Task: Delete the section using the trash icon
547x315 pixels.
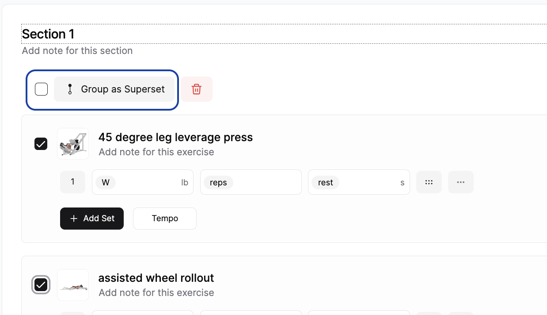Action: pyautogui.click(x=196, y=89)
